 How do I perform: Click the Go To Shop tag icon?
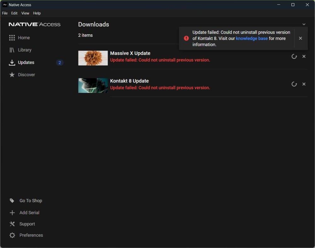tap(12, 201)
